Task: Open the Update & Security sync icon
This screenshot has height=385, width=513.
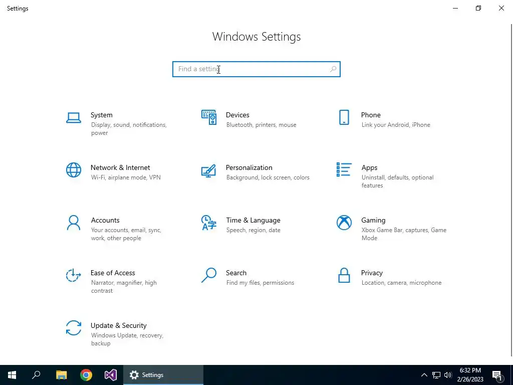Action: pos(74,328)
